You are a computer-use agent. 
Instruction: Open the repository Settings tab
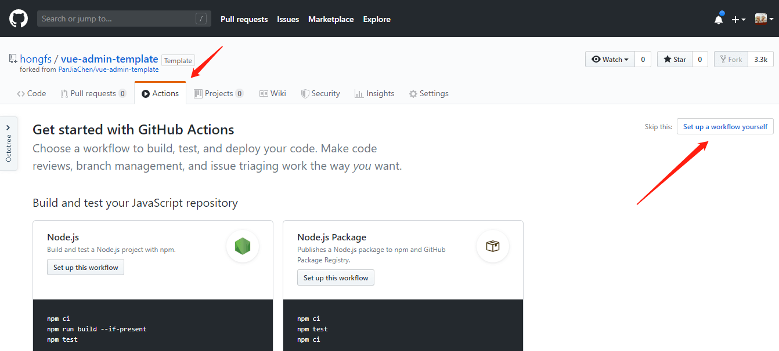[429, 93]
